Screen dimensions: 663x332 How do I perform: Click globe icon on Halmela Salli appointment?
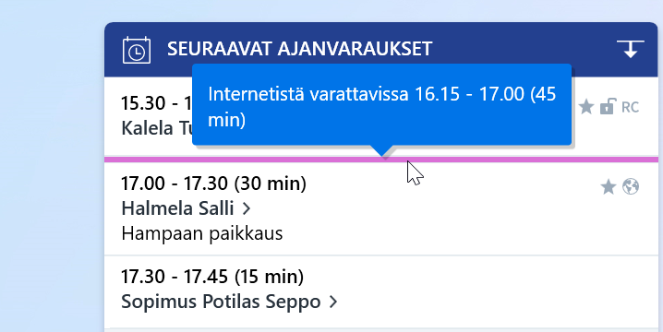tap(631, 186)
